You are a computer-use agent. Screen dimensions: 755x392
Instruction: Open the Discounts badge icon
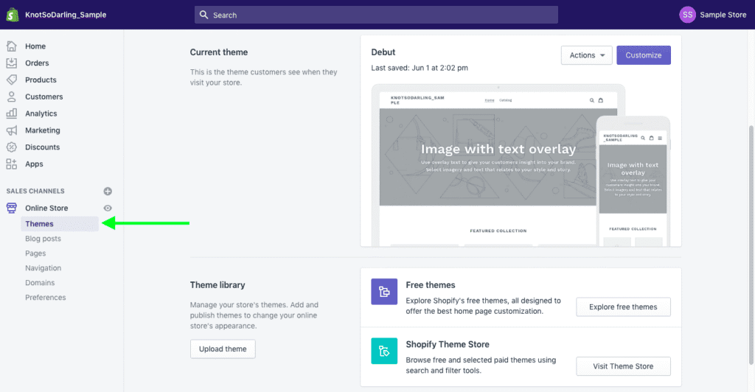[x=12, y=147]
